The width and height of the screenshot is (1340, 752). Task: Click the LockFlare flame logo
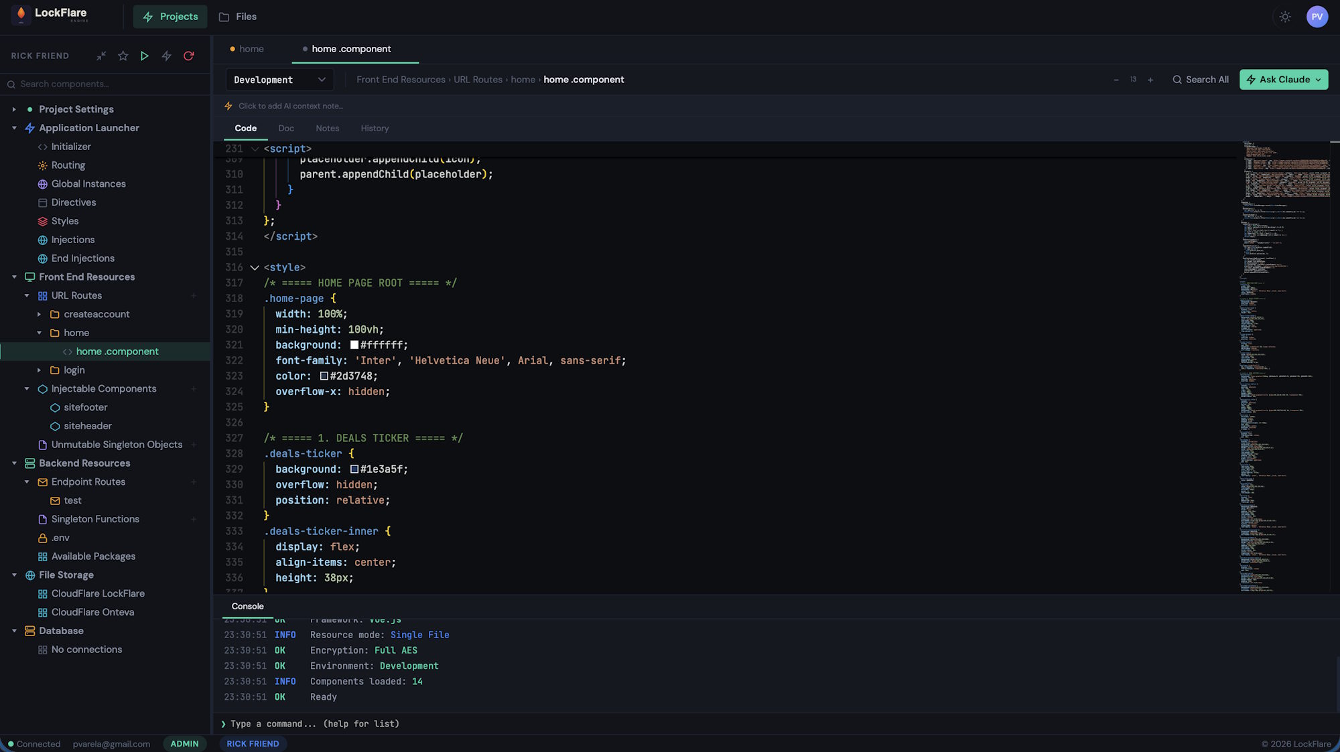[21, 15]
